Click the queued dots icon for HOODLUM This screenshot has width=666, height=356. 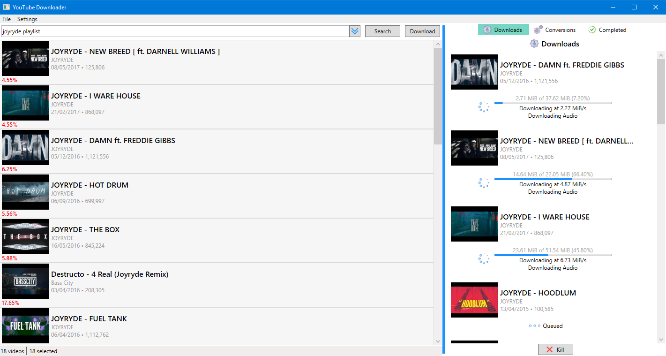click(x=535, y=326)
